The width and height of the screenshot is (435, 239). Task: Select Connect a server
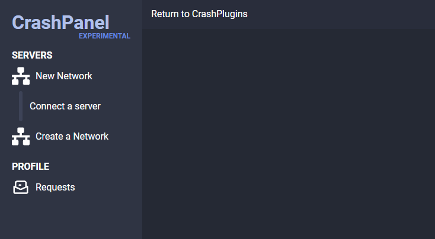pyautogui.click(x=65, y=106)
